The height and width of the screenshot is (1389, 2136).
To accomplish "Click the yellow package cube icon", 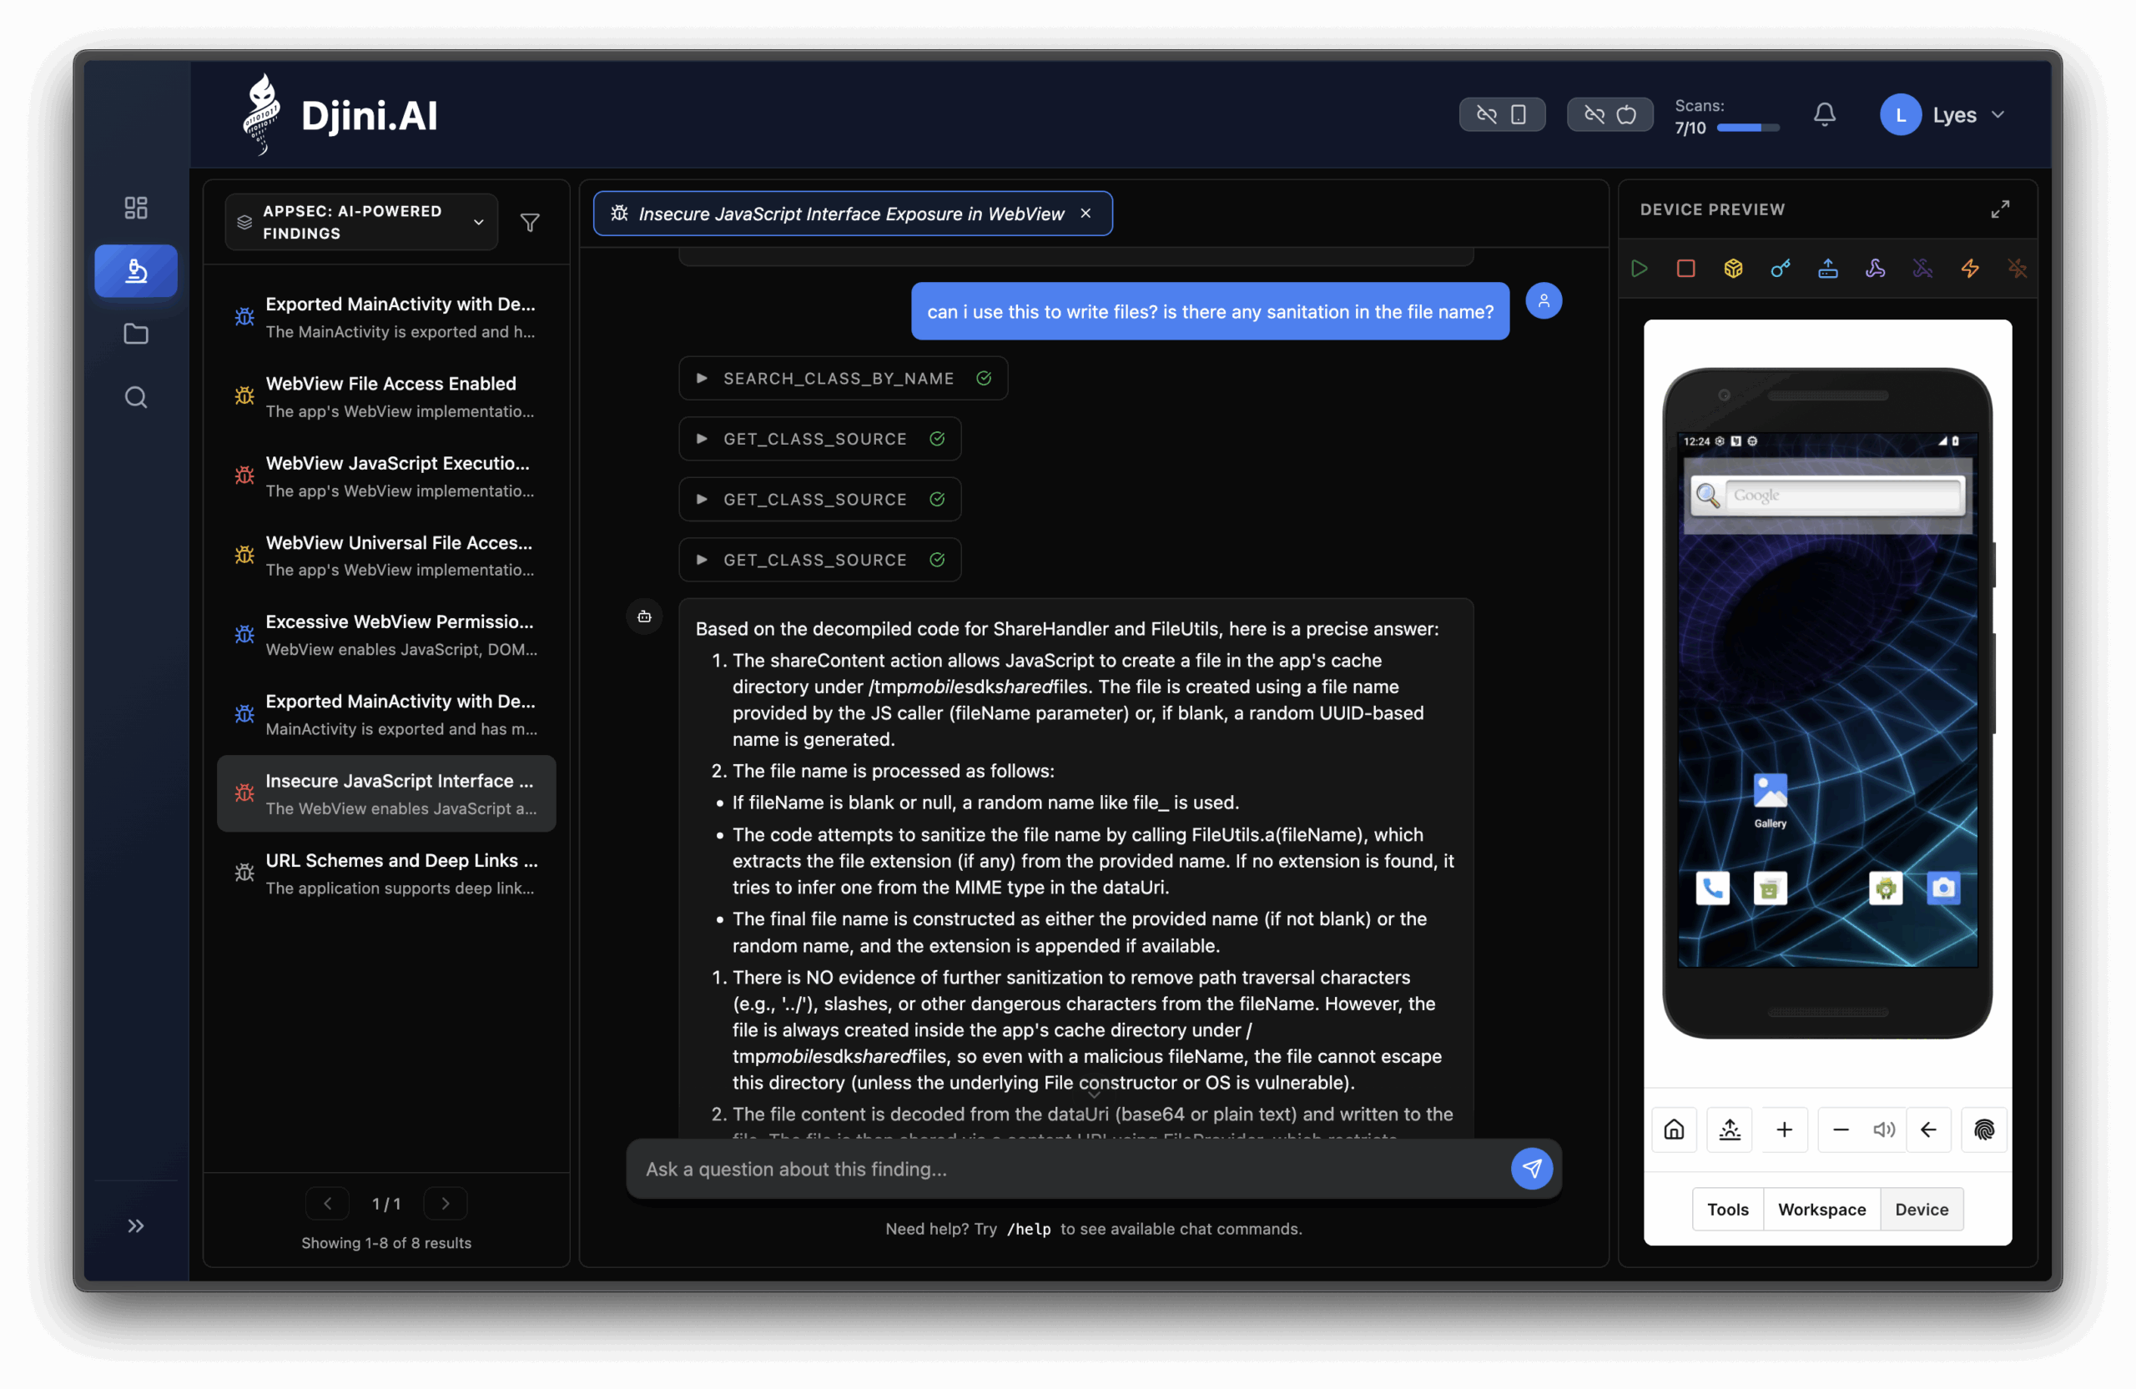I will 1733,269.
